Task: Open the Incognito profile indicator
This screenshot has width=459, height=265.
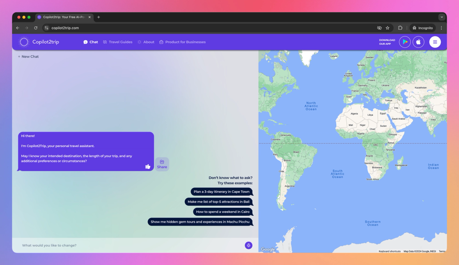Action: (x=422, y=27)
